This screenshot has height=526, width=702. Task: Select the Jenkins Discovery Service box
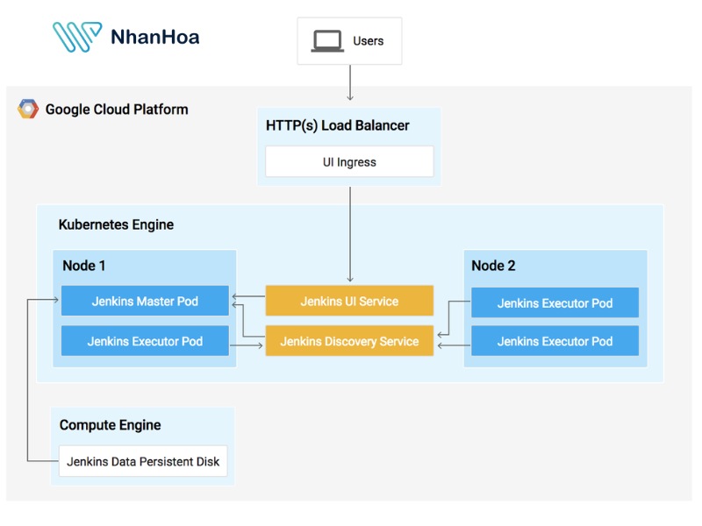[x=349, y=341]
